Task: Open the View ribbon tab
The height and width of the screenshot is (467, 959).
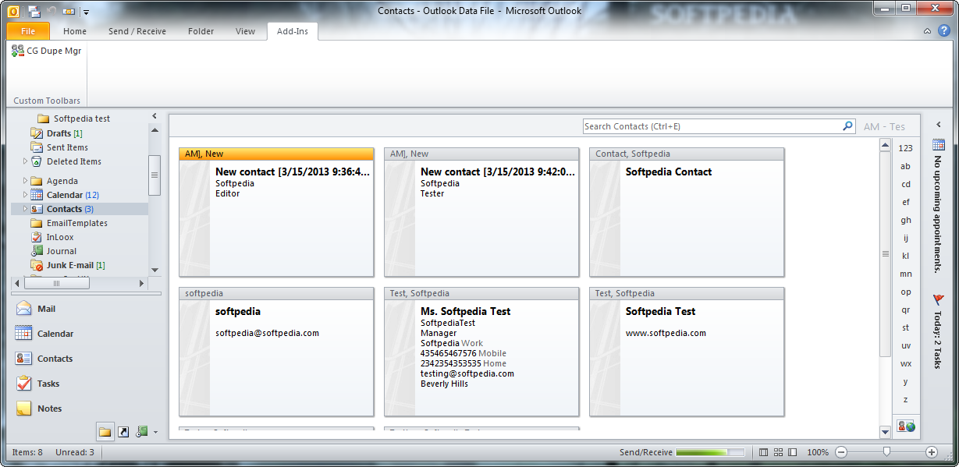Action: coord(245,31)
